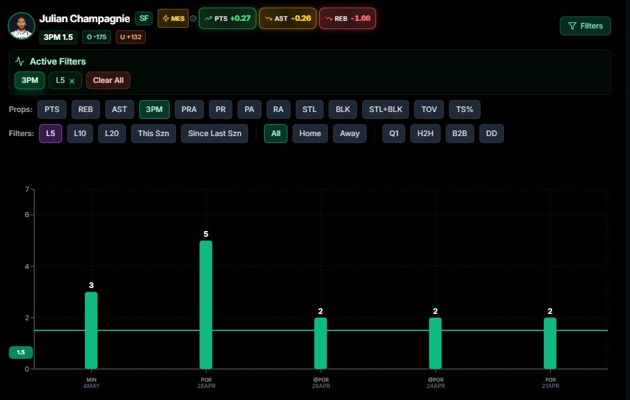Click the @POR 24APR bar
The height and width of the screenshot is (400, 630).
pyautogui.click(x=435, y=343)
